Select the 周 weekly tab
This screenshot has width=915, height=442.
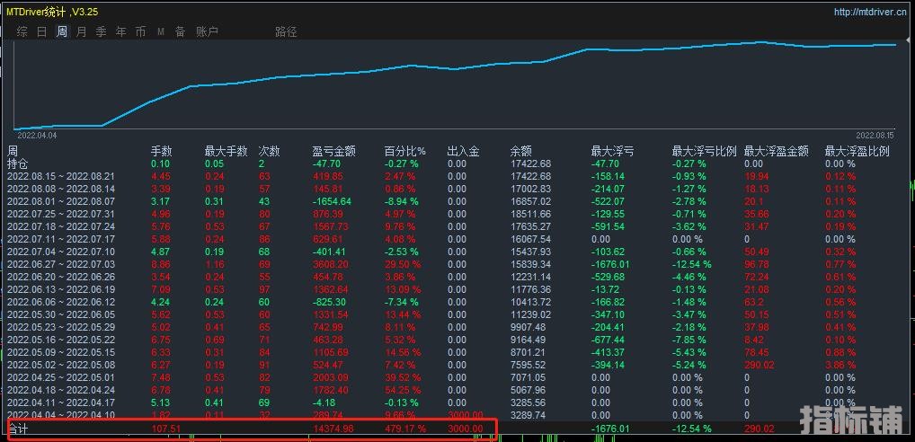pos(62,32)
